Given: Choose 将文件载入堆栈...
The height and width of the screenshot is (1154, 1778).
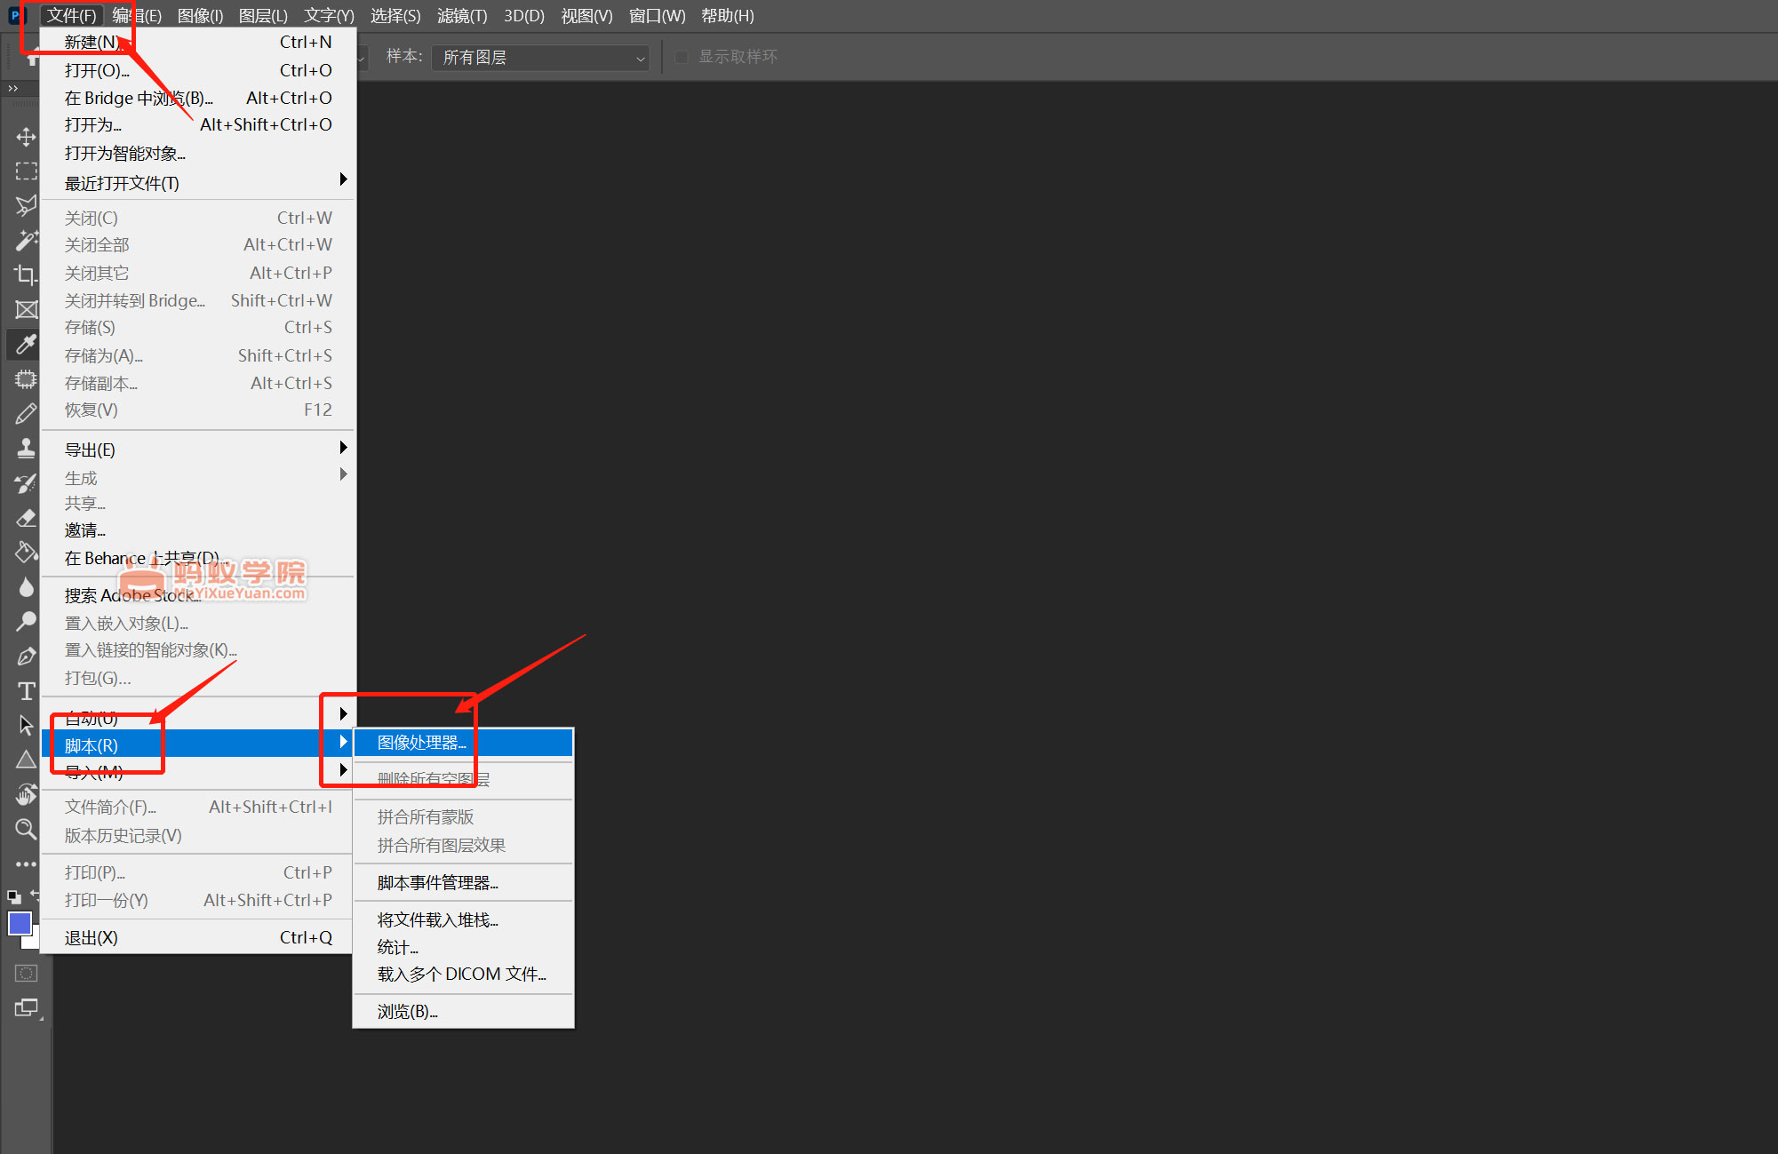Looking at the screenshot, I should pyautogui.click(x=463, y=919).
